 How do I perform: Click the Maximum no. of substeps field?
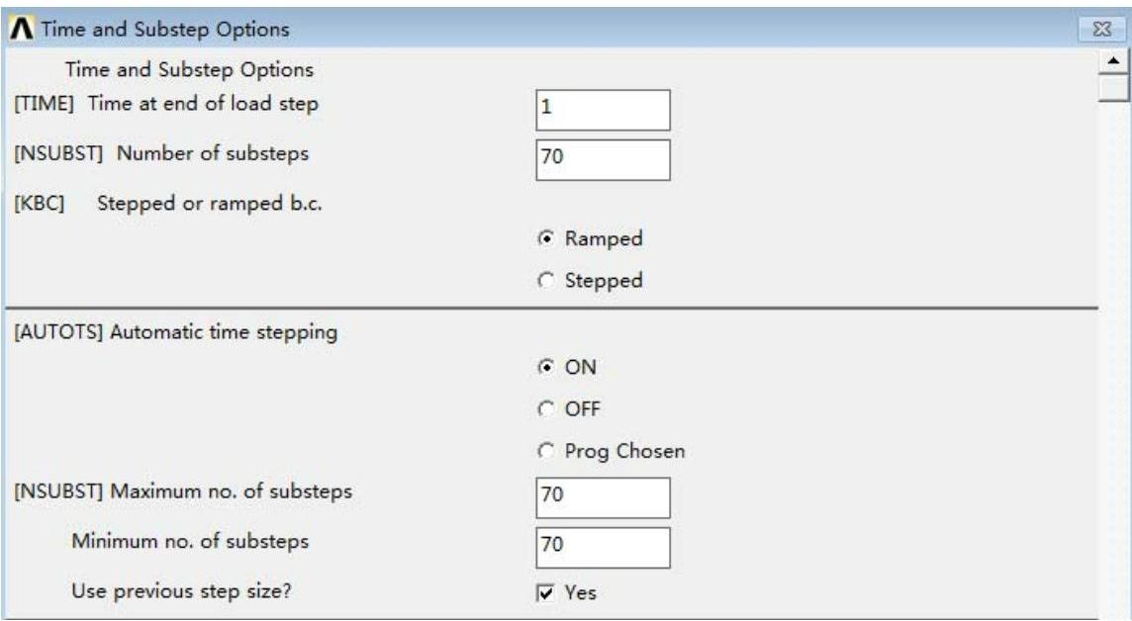point(603,498)
